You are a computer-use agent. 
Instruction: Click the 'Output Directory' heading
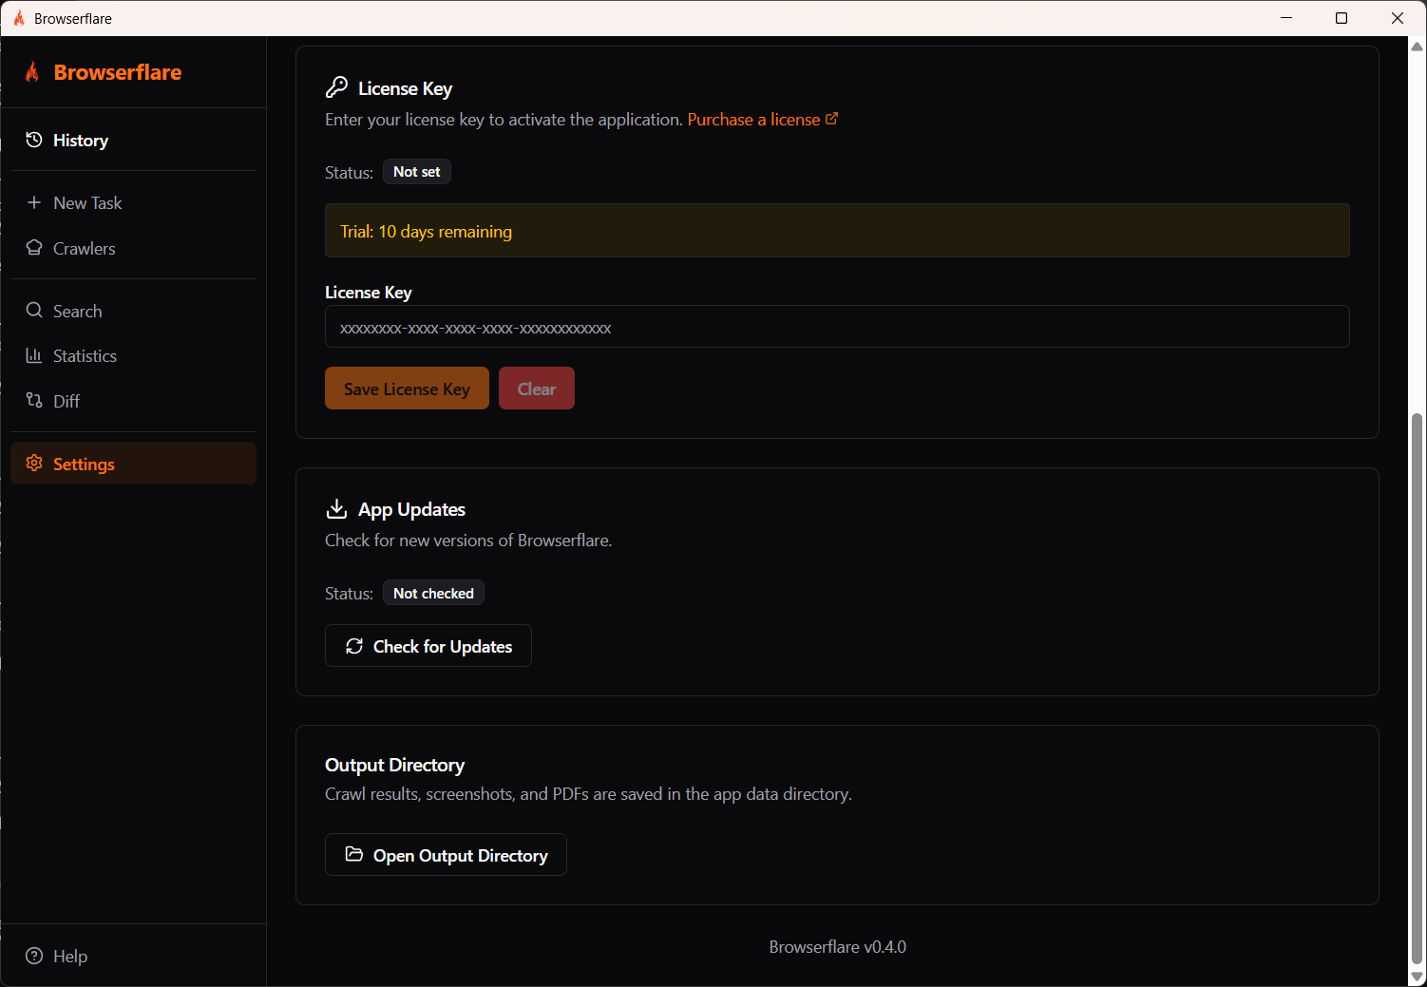[395, 765]
